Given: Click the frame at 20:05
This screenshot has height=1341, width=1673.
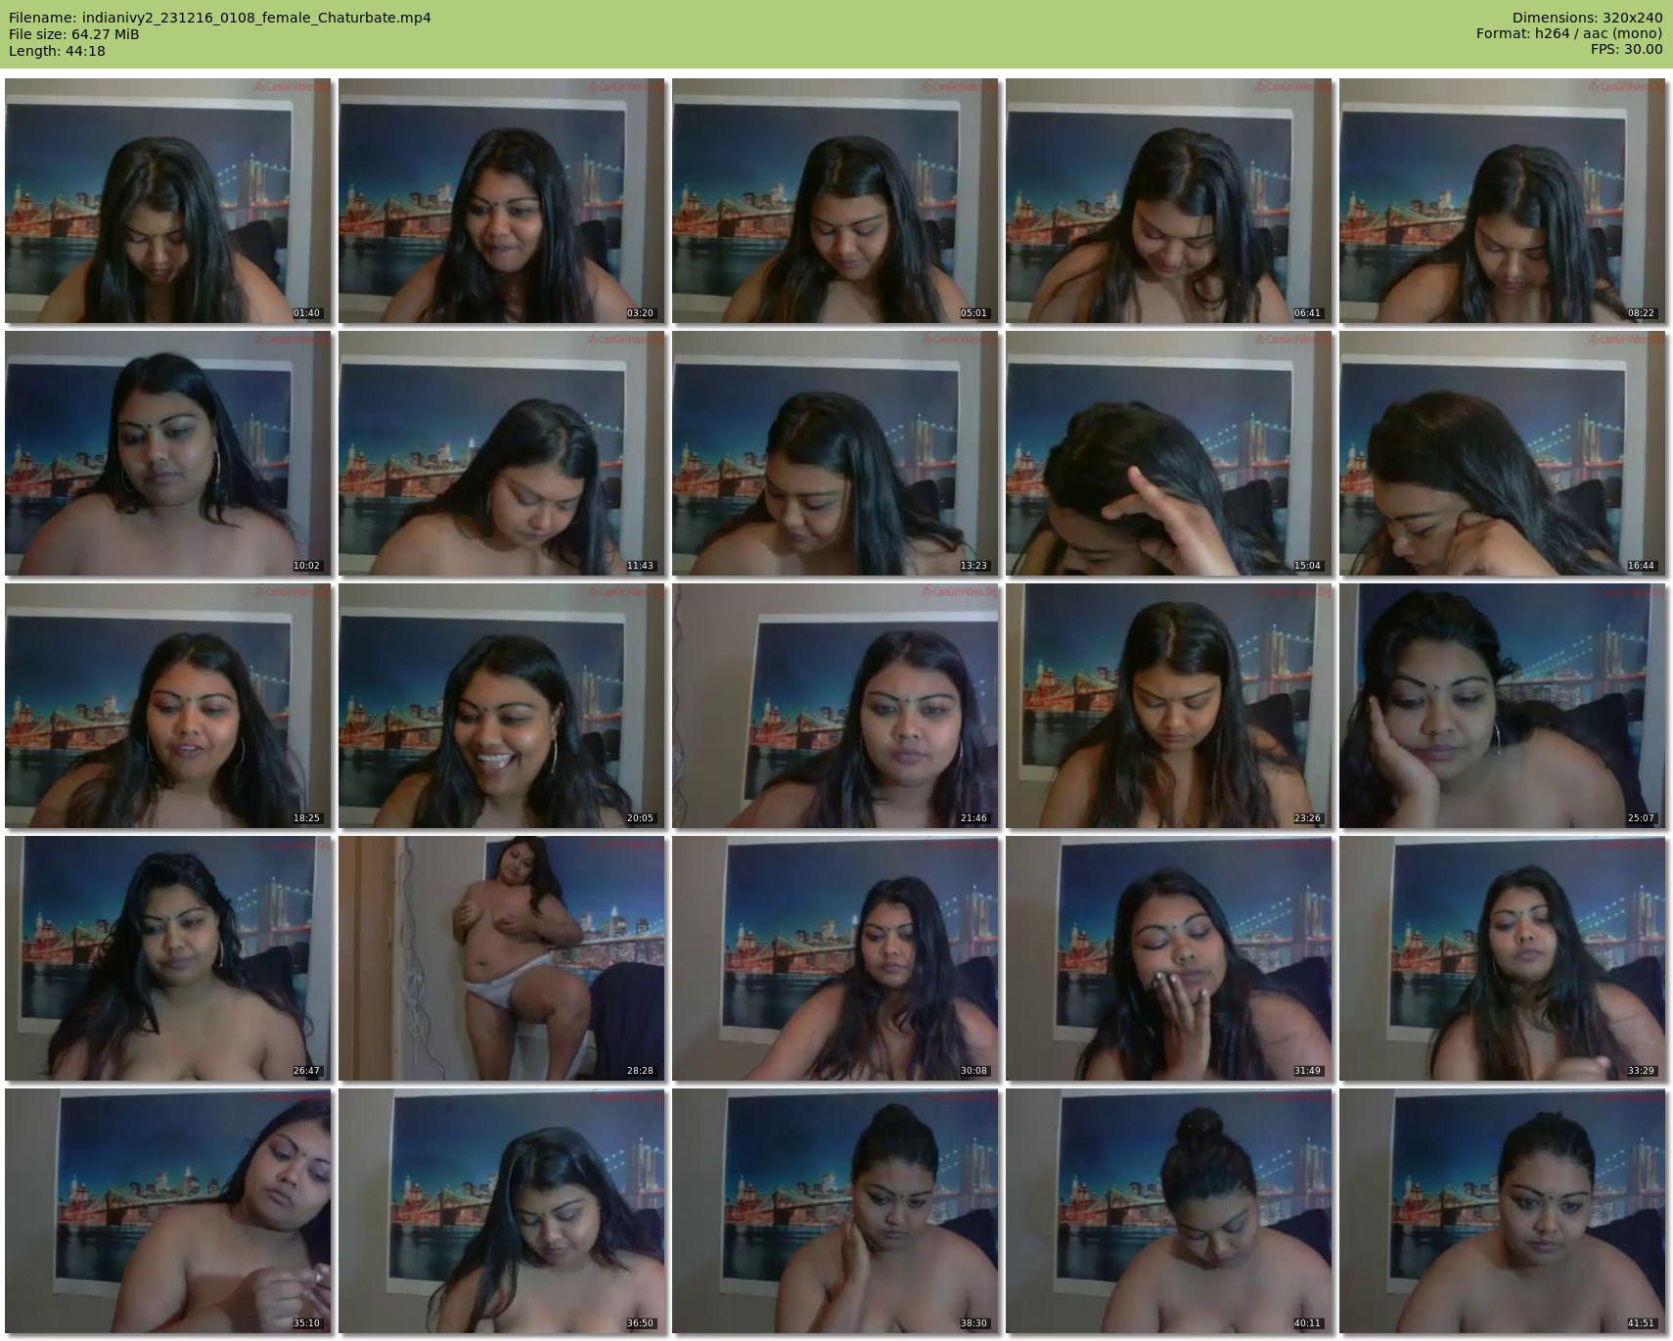Looking at the screenshot, I should pyautogui.click(x=501, y=706).
